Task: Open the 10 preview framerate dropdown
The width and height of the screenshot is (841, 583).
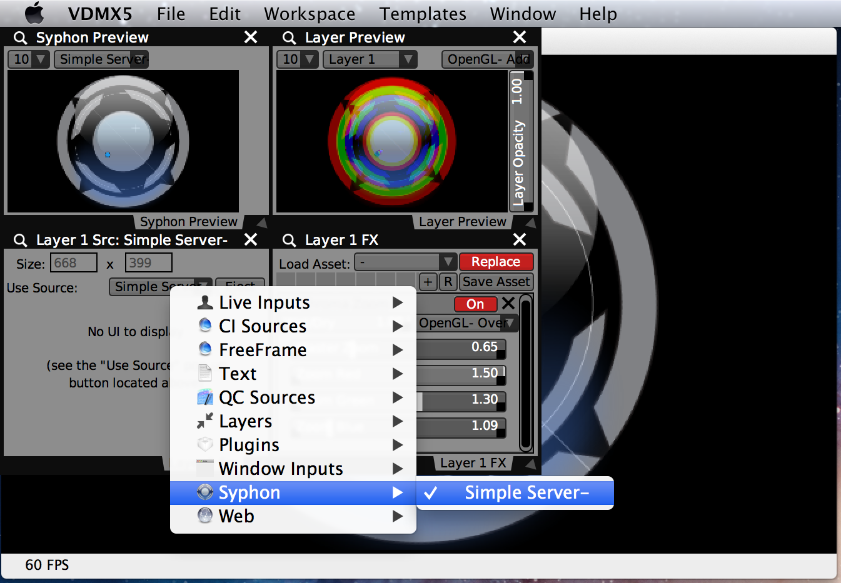Action: point(28,59)
